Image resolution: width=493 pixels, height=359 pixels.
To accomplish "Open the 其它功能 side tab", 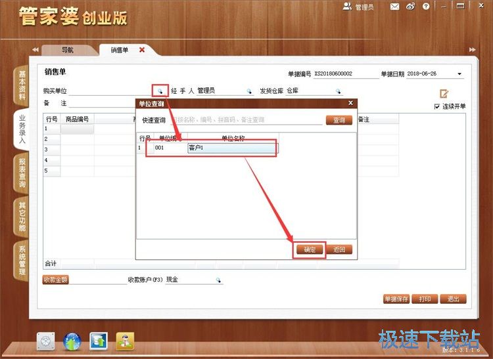I will tap(22, 217).
